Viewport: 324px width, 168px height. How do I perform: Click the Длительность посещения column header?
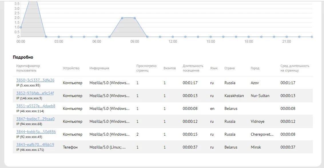193,68
